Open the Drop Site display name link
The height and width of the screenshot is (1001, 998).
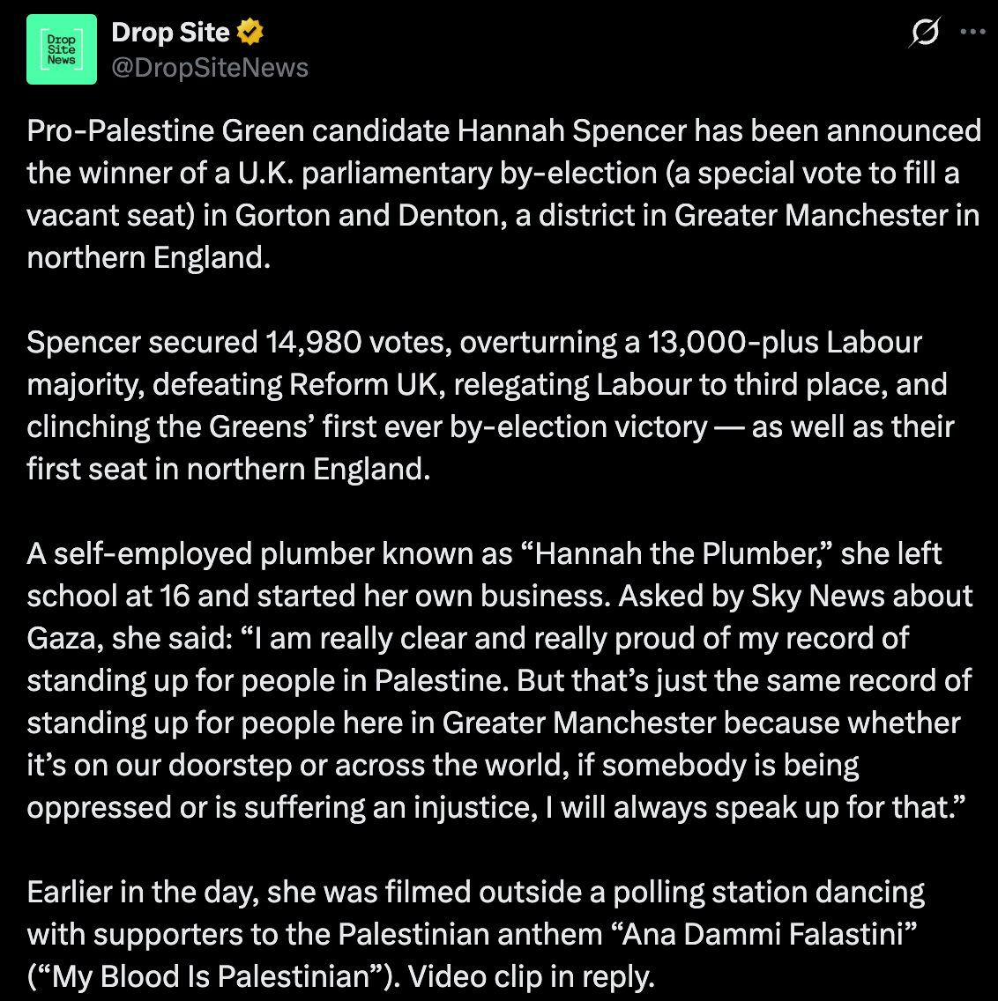point(170,33)
